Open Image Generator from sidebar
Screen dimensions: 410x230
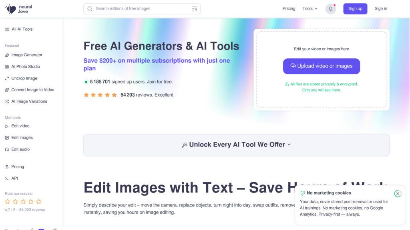27,55
